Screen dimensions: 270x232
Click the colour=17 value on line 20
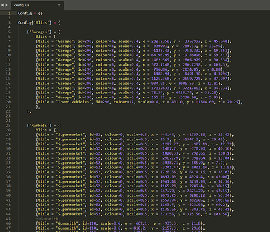point(124,102)
